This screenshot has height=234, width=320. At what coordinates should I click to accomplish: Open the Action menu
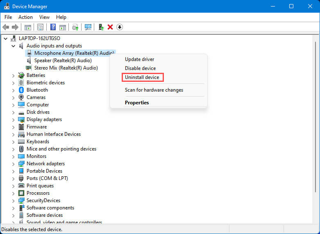click(x=25, y=17)
